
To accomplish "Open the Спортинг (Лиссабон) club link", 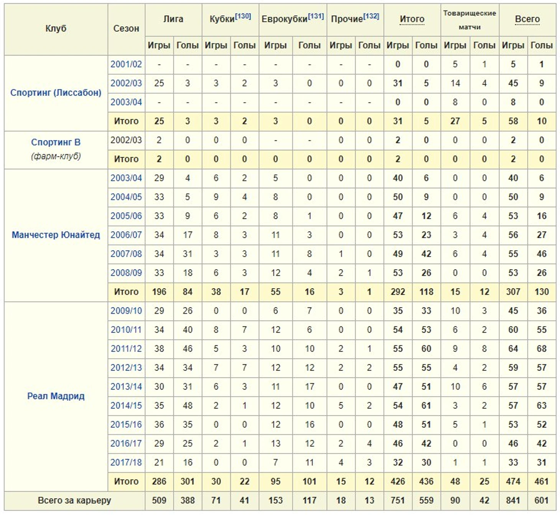I will pyautogui.click(x=56, y=93).
